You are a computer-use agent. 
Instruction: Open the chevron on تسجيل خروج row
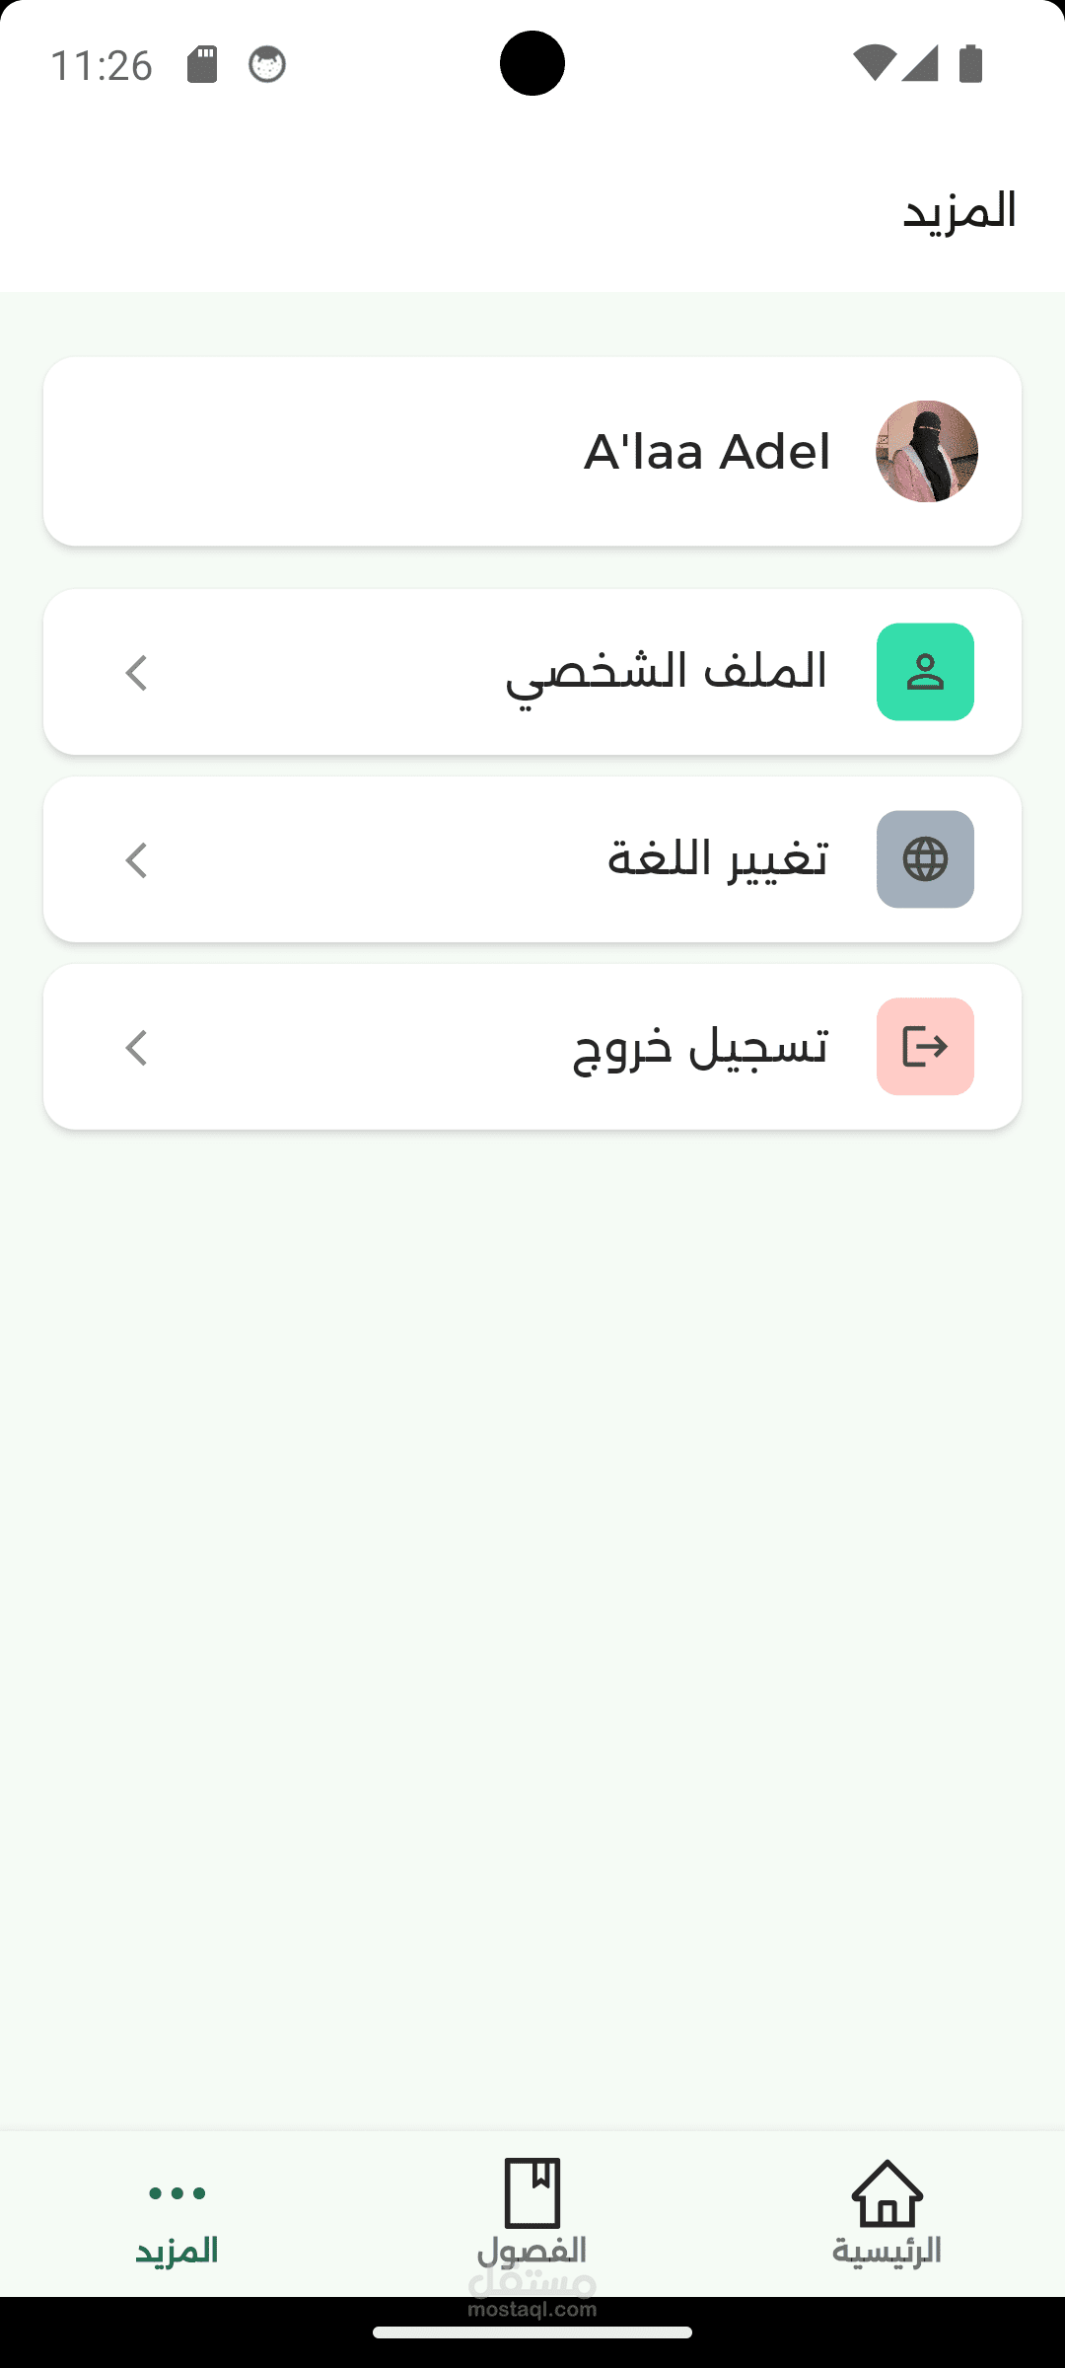tap(136, 1048)
